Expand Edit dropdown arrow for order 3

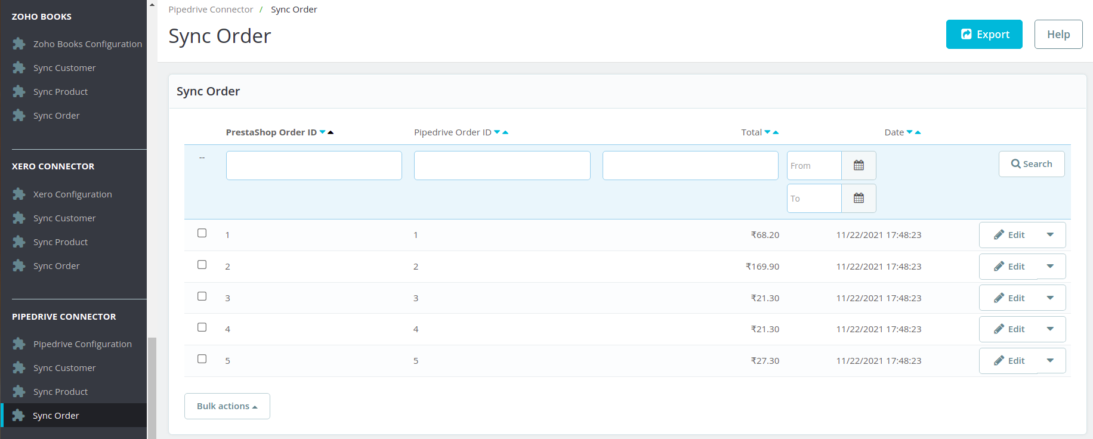point(1051,298)
